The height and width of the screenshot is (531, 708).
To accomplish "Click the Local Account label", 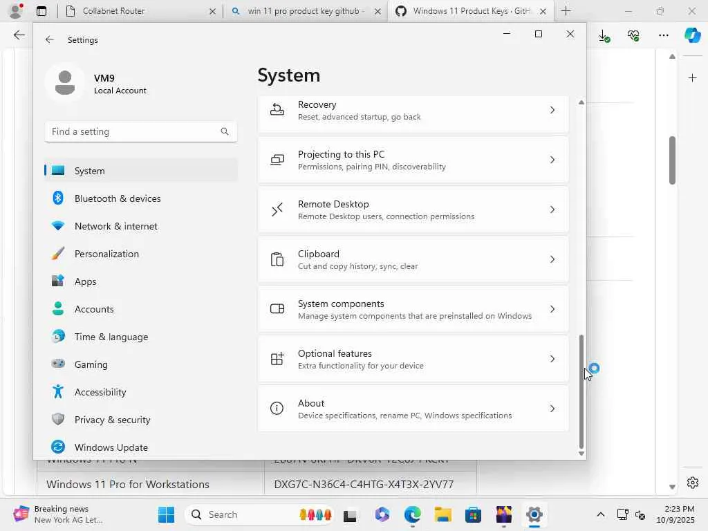I will (120, 91).
